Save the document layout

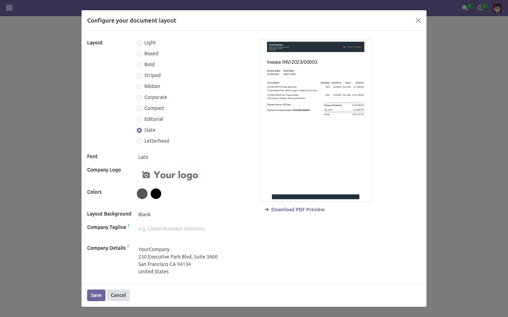(96, 295)
